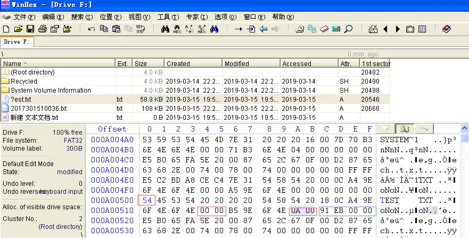
Task: Open the 专家(I) menu
Action: (x=197, y=17)
